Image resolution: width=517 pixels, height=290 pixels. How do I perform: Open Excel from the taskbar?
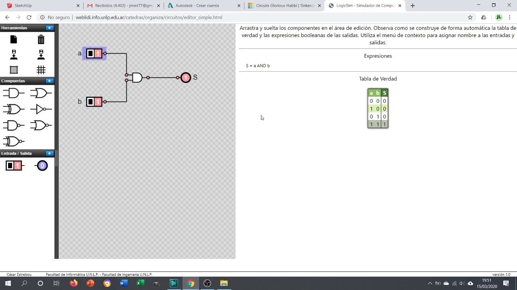[140, 283]
